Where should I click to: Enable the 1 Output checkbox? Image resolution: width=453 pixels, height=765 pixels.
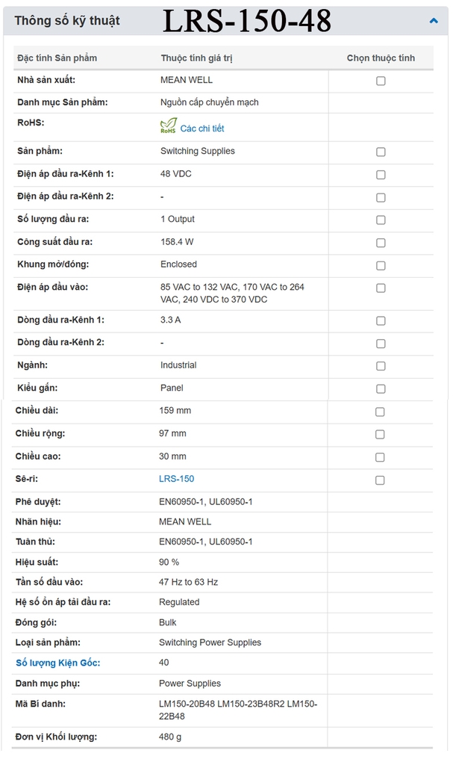381,220
